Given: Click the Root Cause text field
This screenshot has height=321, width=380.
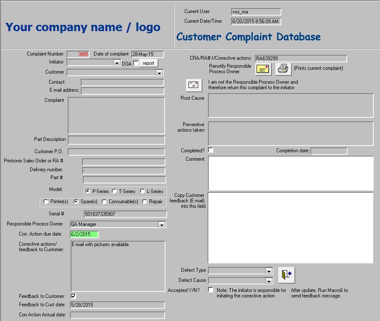Looking at the screenshot, I should 291,105.
